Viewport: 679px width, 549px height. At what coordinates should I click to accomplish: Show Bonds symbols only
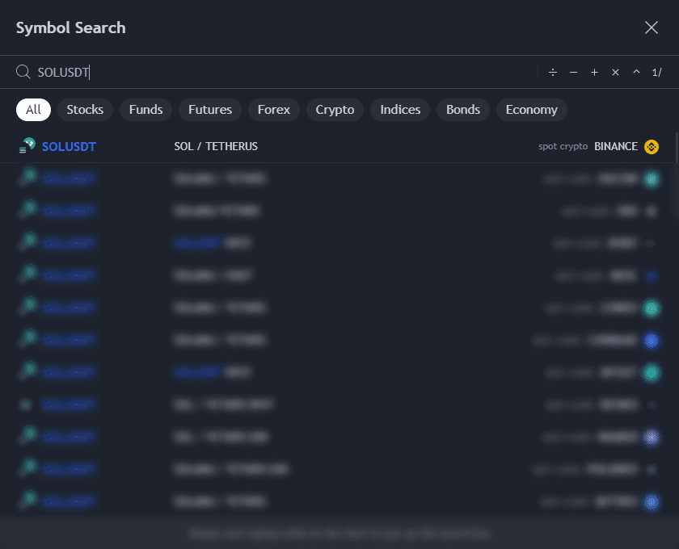click(x=463, y=110)
